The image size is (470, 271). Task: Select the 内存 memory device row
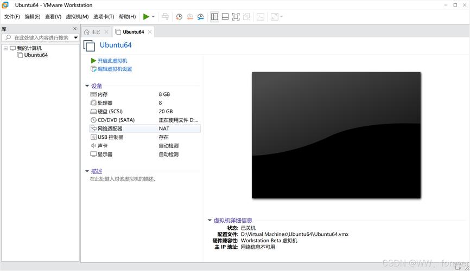pyautogui.click(x=145, y=94)
